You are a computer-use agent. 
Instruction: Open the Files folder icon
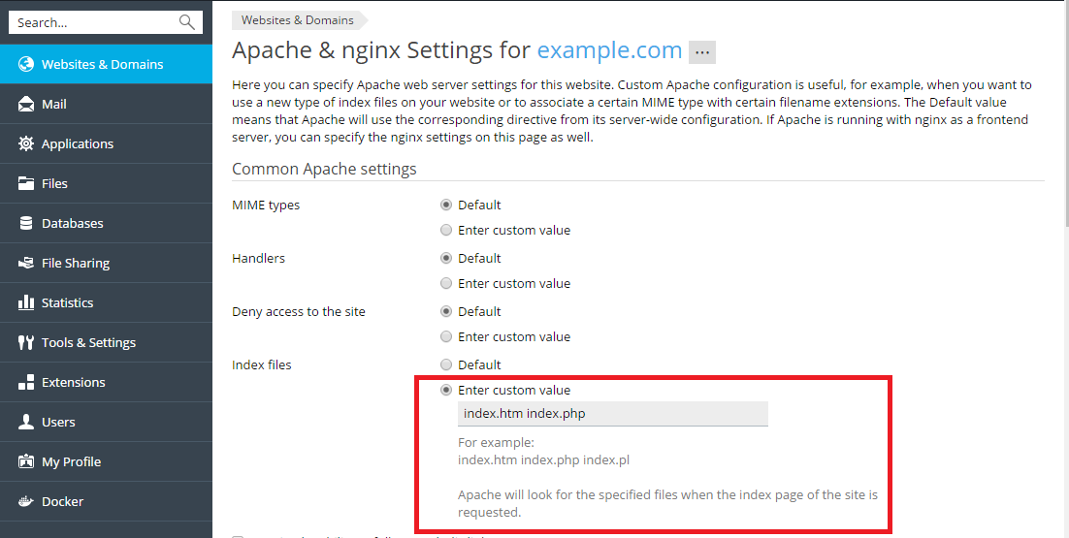[26, 183]
